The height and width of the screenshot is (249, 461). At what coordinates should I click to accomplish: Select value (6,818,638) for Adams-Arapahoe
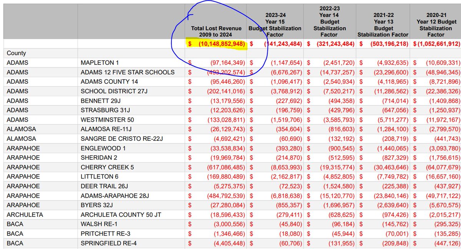pyautogui.click(x=287, y=196)
